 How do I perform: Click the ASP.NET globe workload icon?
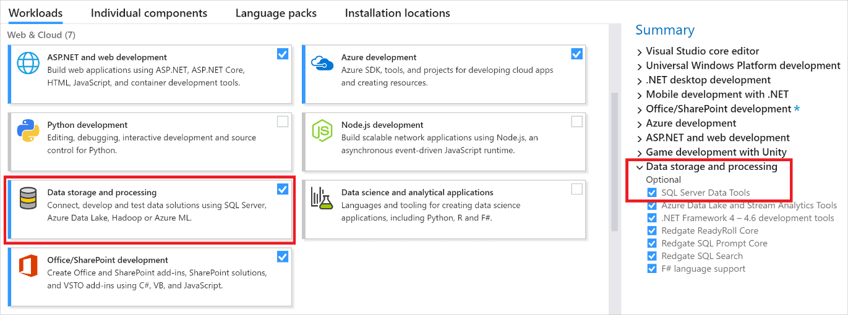[x=28, y=63]
